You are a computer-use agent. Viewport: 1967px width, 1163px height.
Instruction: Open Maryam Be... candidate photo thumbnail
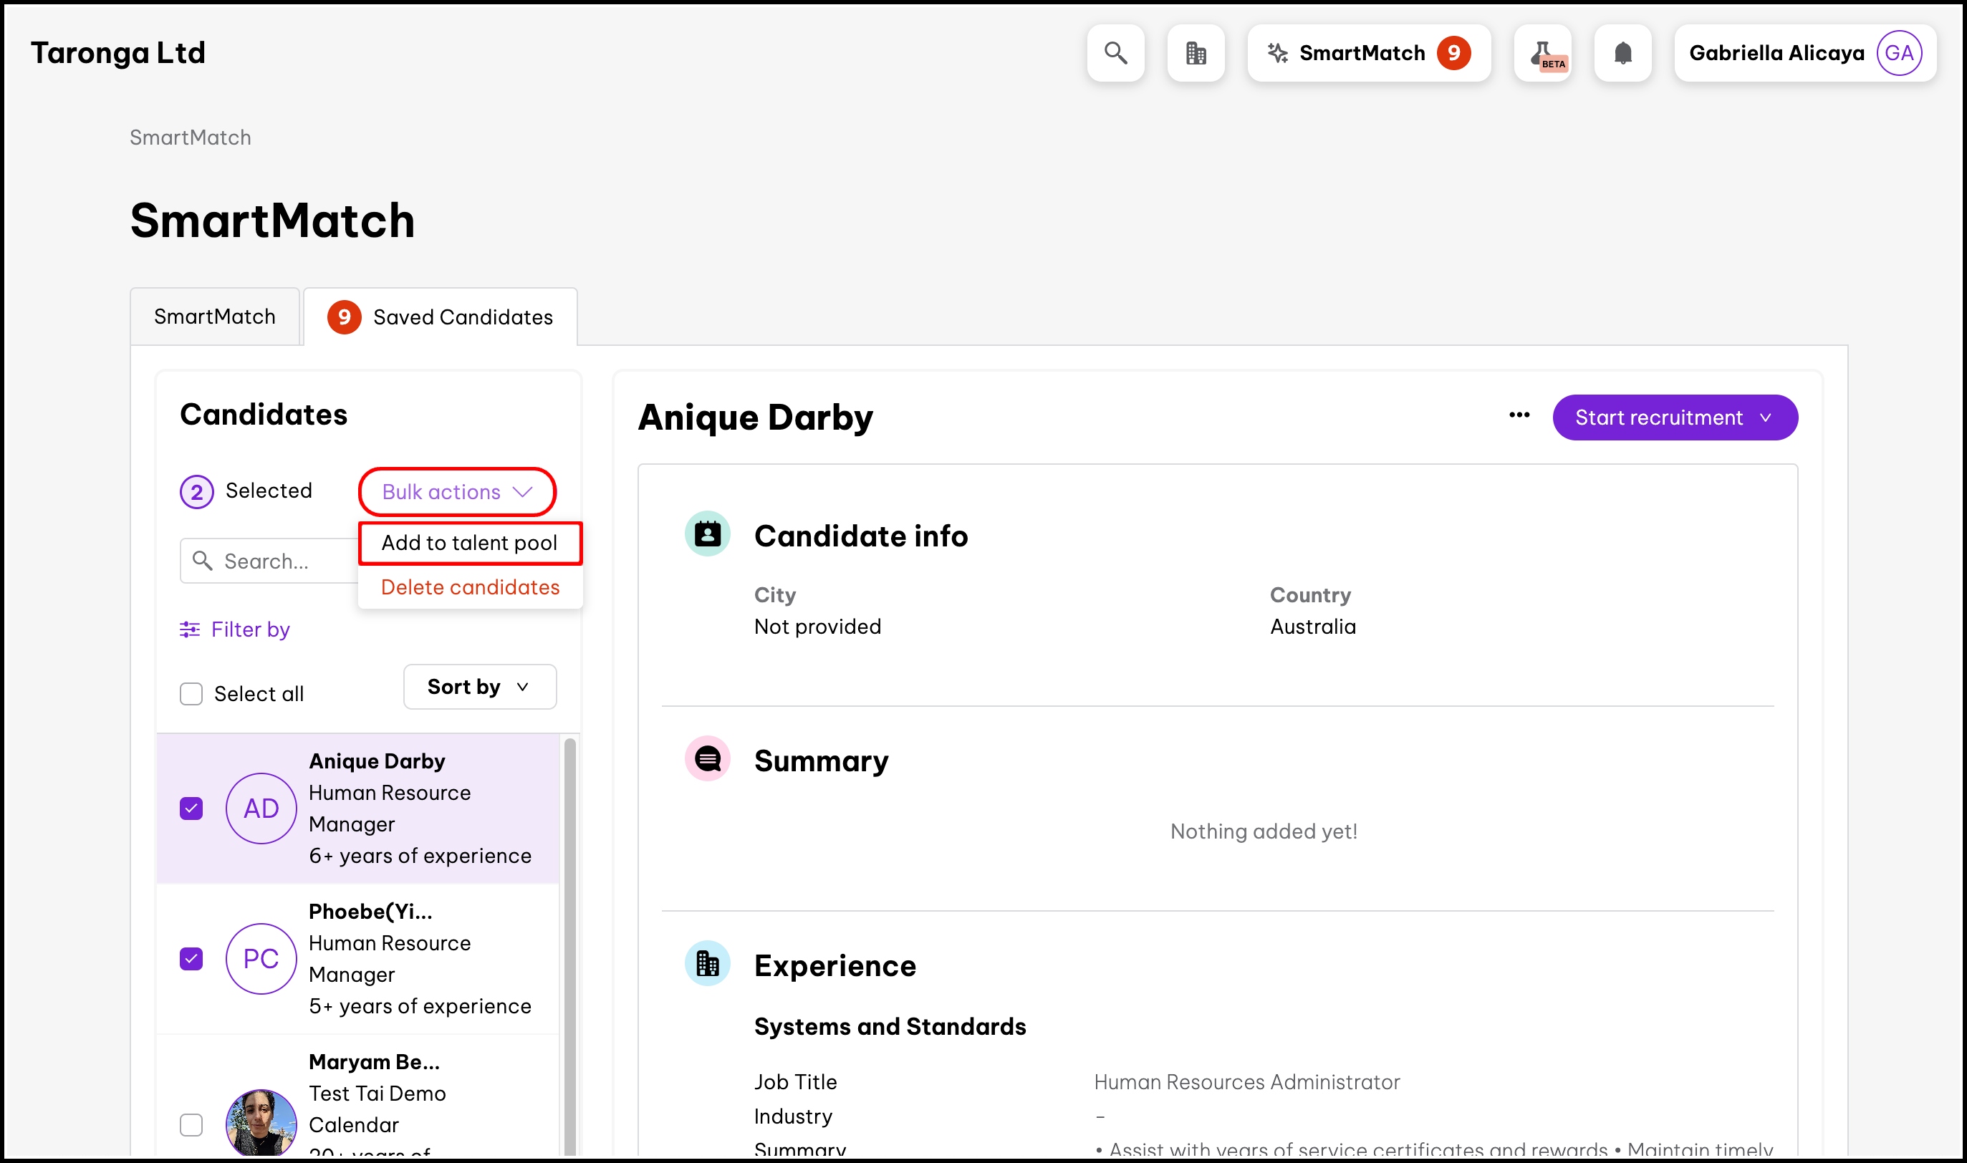click(x=261, y=1123)
